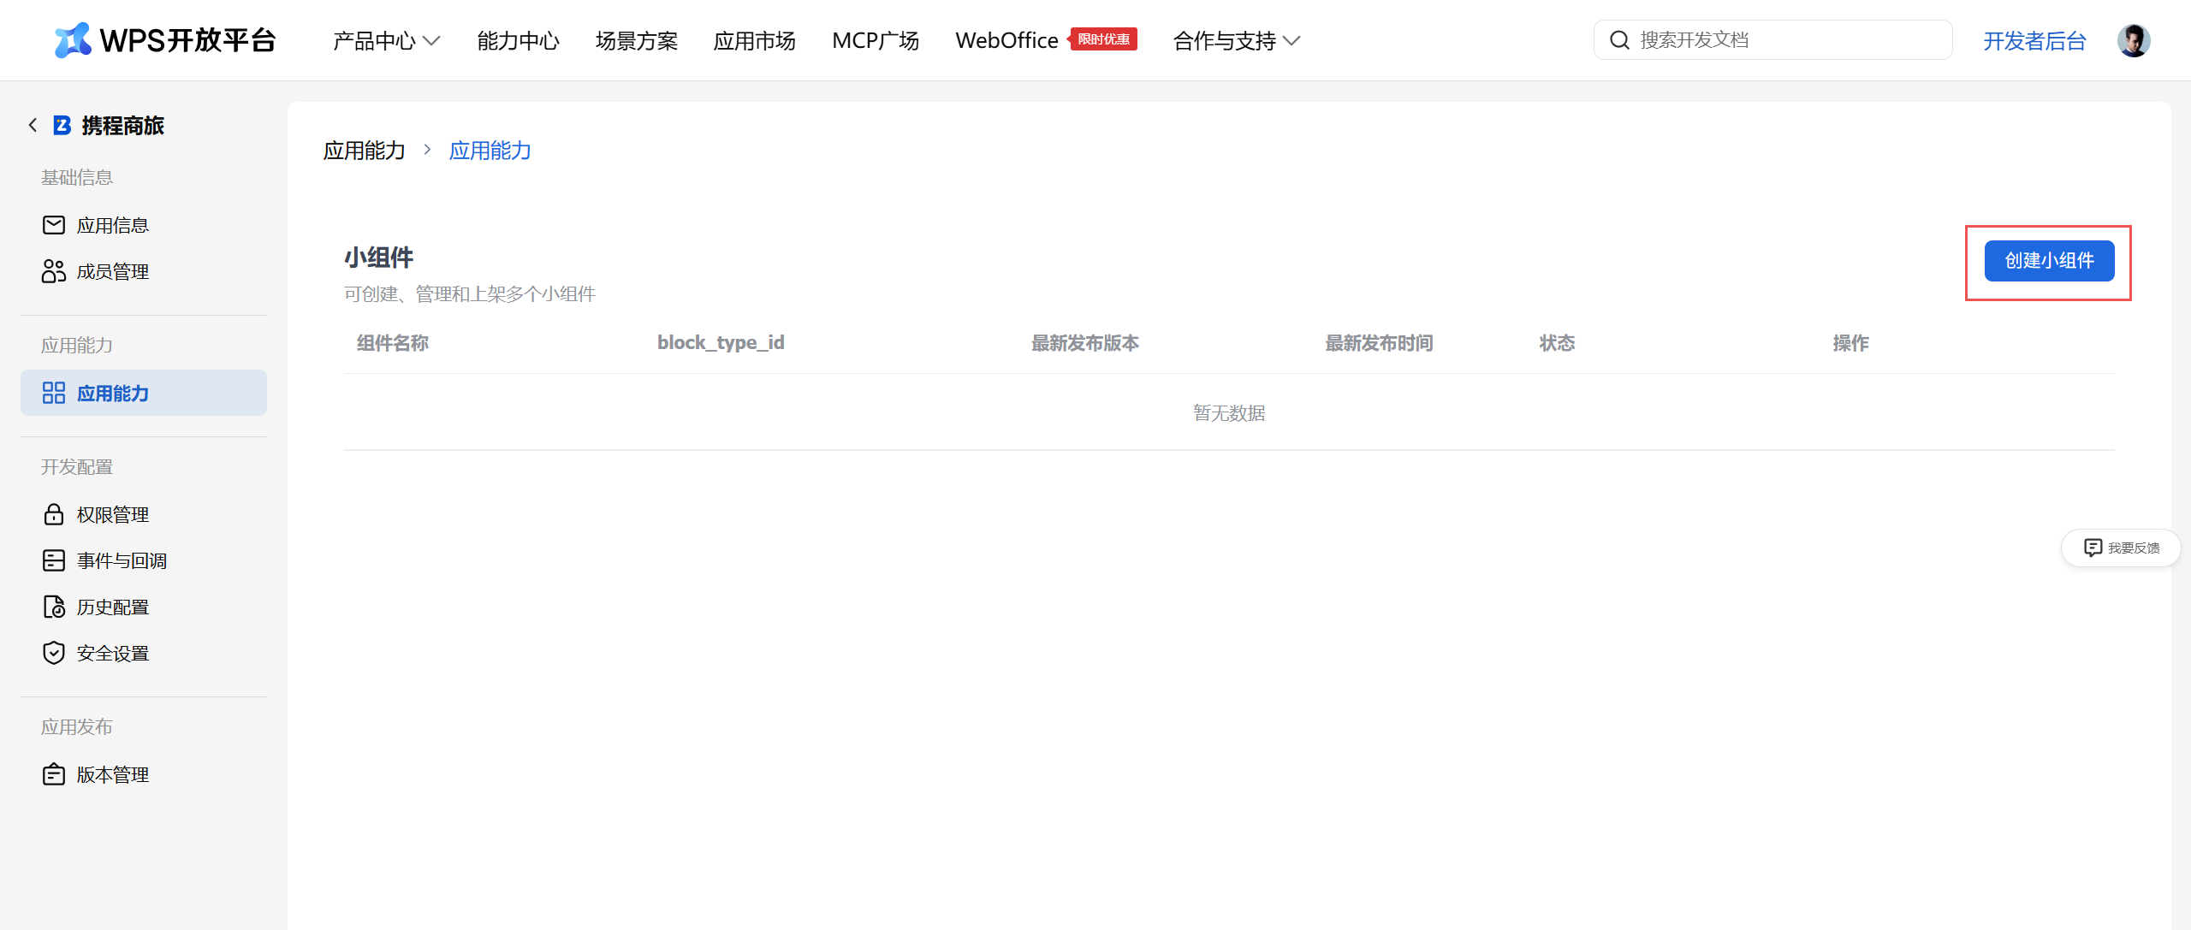The height and width of the screenshot is (930, 2191).
Task: Click the back arrow beside 携程商旅
Action: 33,126
